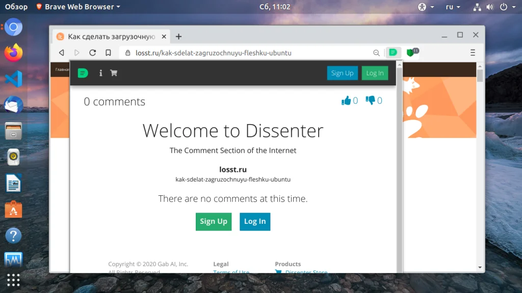Open the Brave Web Browser app menu
Screen dimensions: 522x293
pos(79,7)
